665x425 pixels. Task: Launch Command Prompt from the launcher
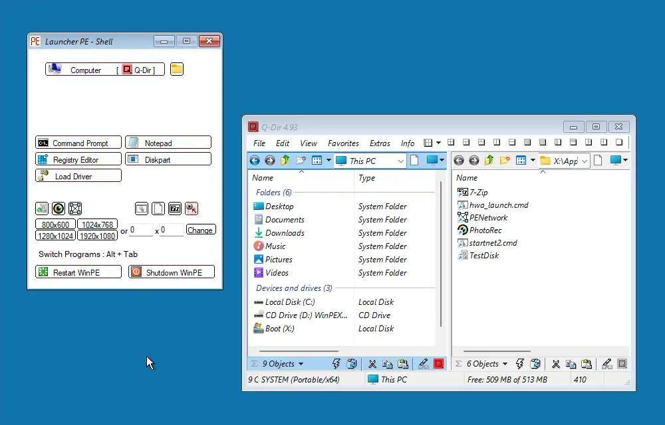[78, 143]
